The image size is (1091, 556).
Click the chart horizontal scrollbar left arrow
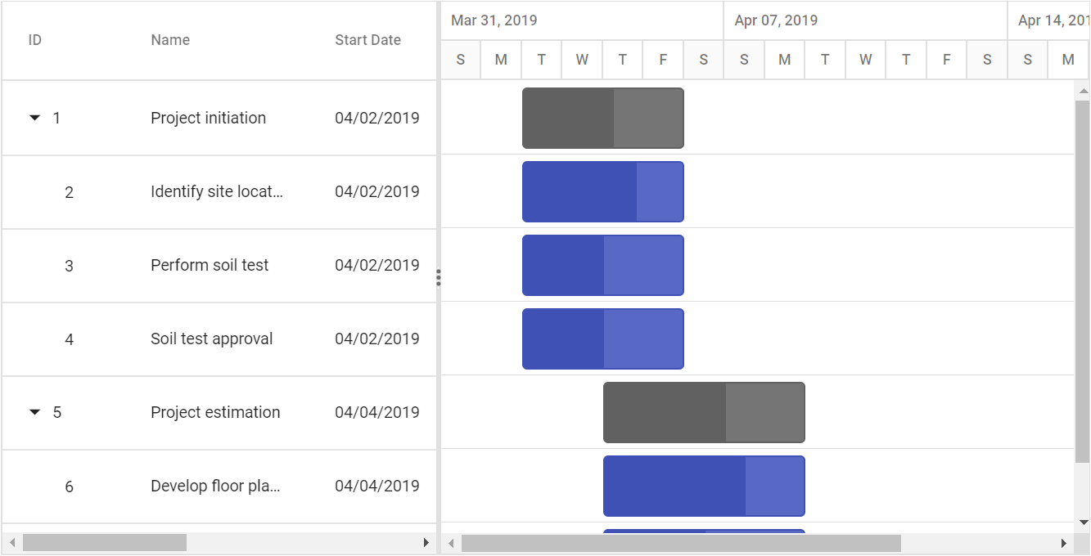tap(450, 543)
